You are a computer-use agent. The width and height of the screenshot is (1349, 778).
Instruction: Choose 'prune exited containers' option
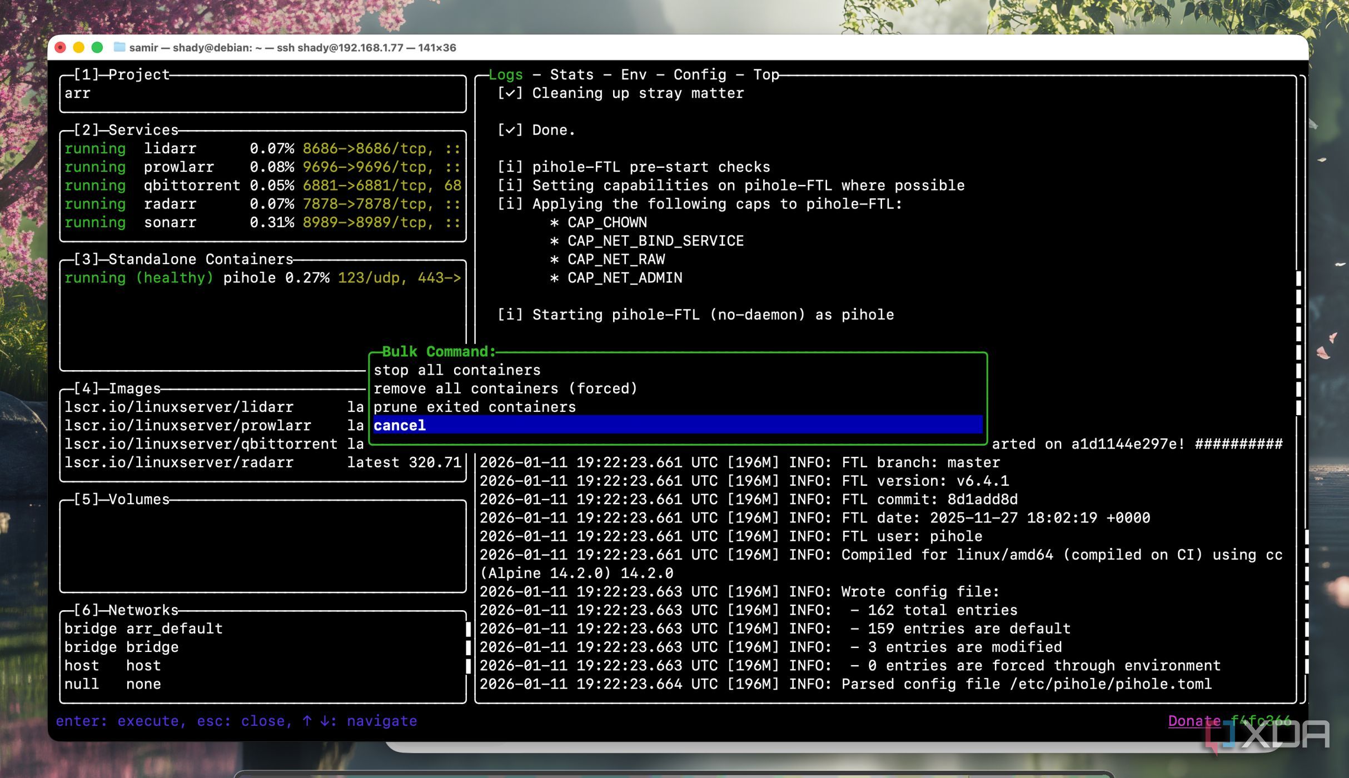[678, 407]
